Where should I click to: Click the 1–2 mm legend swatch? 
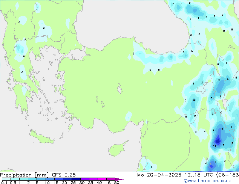click(x=24, y=179)
